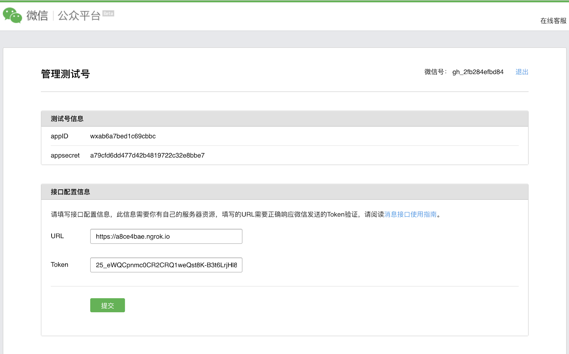Focus the URL input field
This screenshot has width=569, height=354.
166,236
